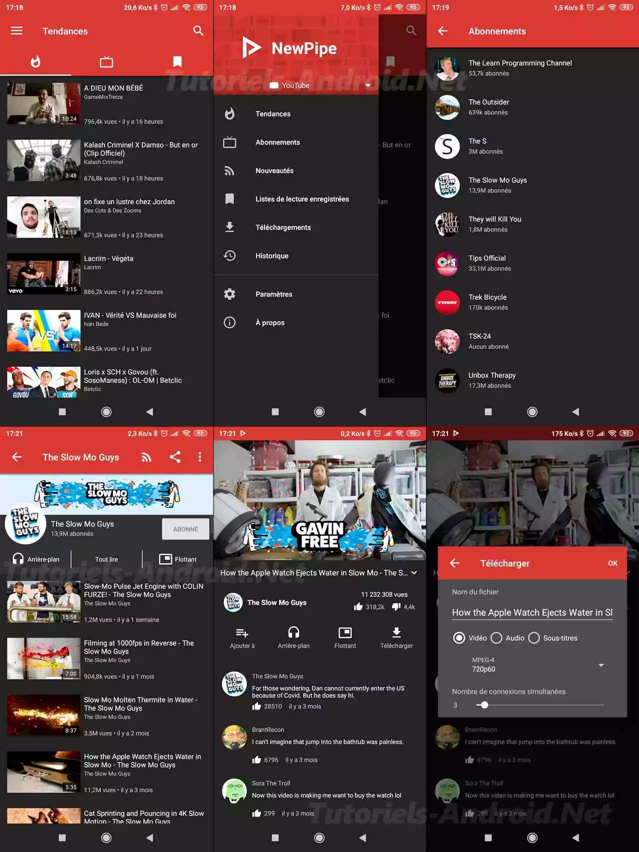Tap the info icon next to À propos
Image resolution: width=639 pixels, height=852 pixels.
[x=229, y=322]
